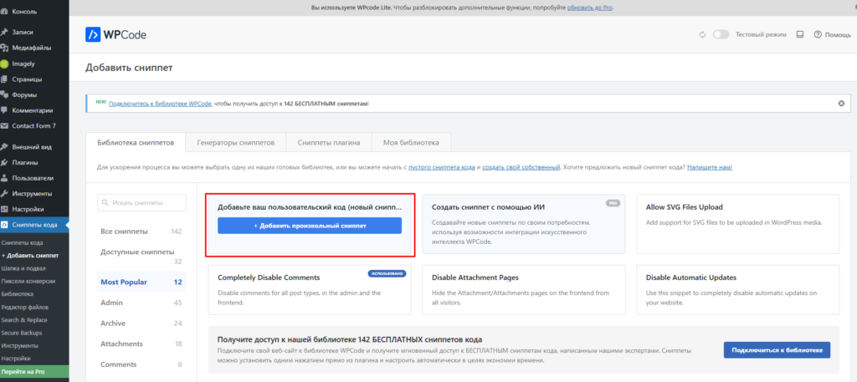Switch to the Моя библиотека tab

411,143
